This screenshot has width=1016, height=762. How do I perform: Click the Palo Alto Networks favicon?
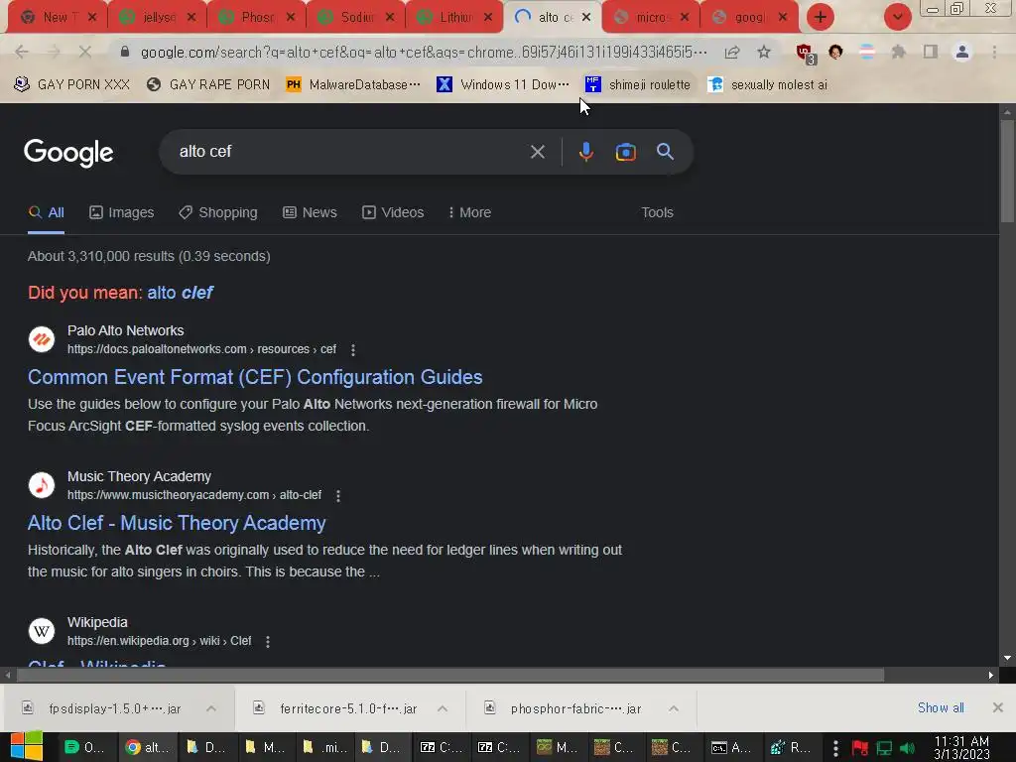[x=42, y=339]
